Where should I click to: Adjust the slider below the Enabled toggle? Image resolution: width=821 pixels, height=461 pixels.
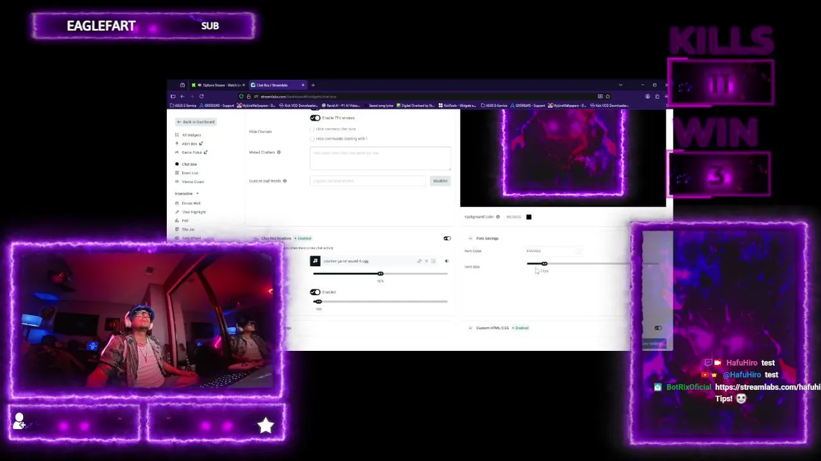(x=380, y=302)
